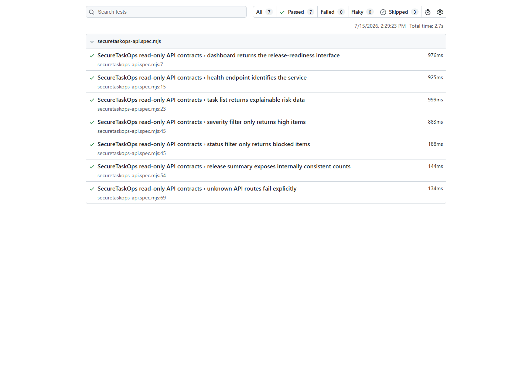The height and width of the screenshot is (370, 532).
Task: Click the search magnifier icon
Action: 92,12
